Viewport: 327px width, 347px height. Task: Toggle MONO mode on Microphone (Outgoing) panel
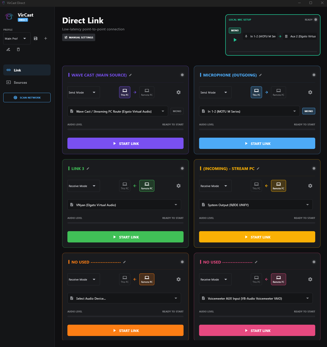click(308, 111)
